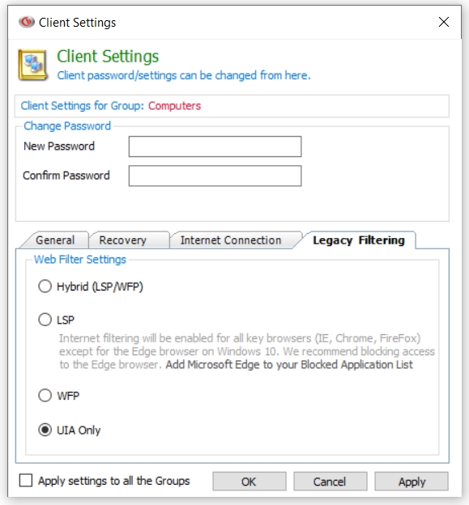Click the Client Settings notebook icon
Viewport: 469px width, 505px height.
click(33, 65)
